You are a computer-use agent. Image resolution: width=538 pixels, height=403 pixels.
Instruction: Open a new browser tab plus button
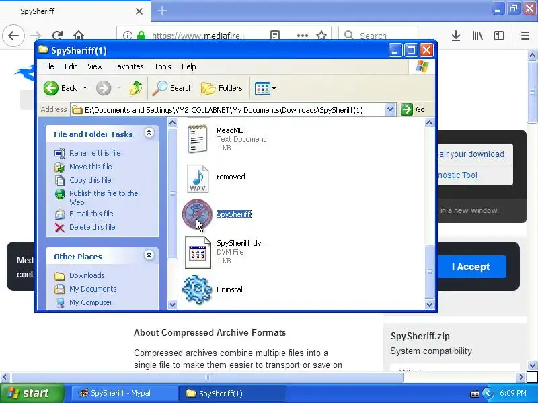click(x=162, y=11)
